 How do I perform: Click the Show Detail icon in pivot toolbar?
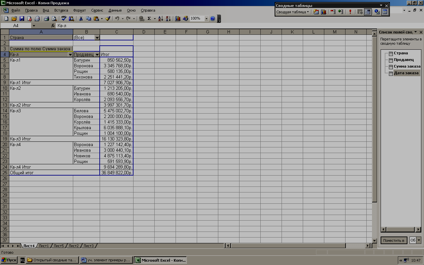click(341, 12)
